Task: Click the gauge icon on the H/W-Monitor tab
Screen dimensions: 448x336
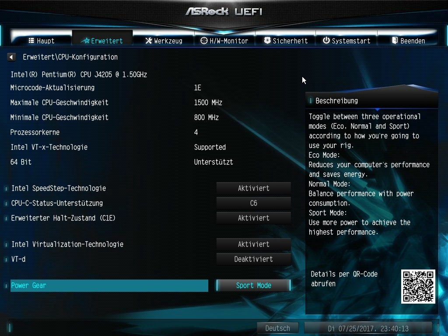Action: pos(204,41)
